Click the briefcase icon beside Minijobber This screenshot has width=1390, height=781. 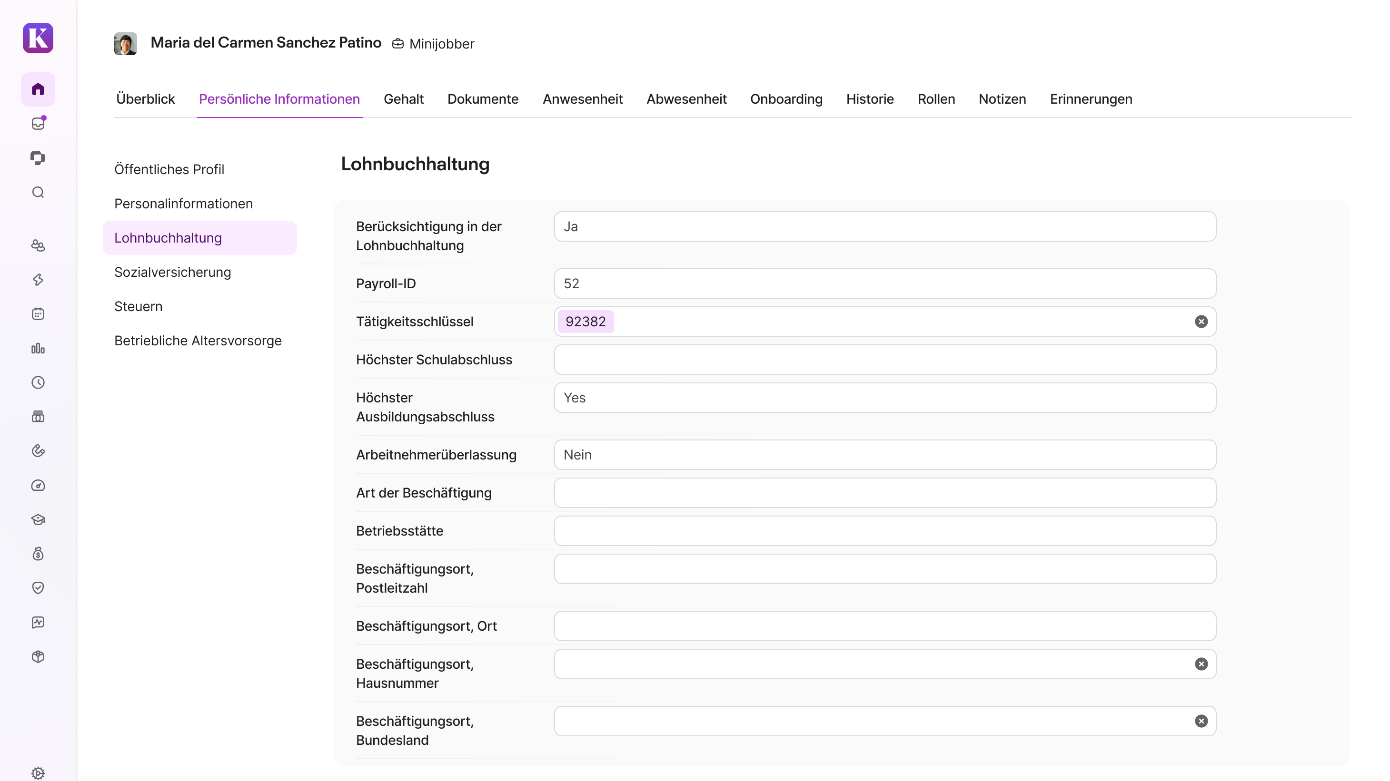click(397, 44)
